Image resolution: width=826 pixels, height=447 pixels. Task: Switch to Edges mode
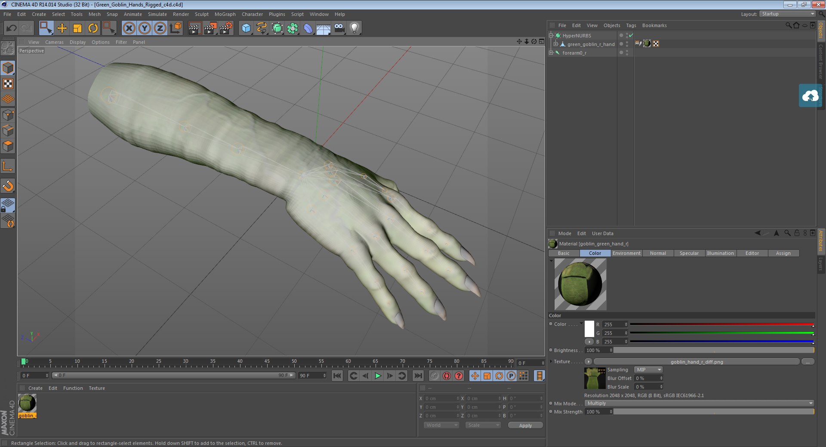point(8,130)
